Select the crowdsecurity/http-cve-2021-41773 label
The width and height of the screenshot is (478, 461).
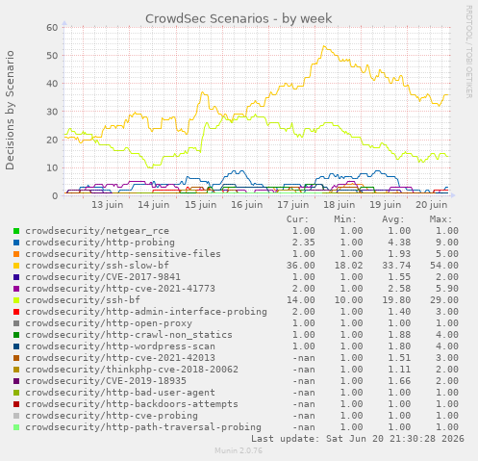pyautogui.click(x=120, y=289)
